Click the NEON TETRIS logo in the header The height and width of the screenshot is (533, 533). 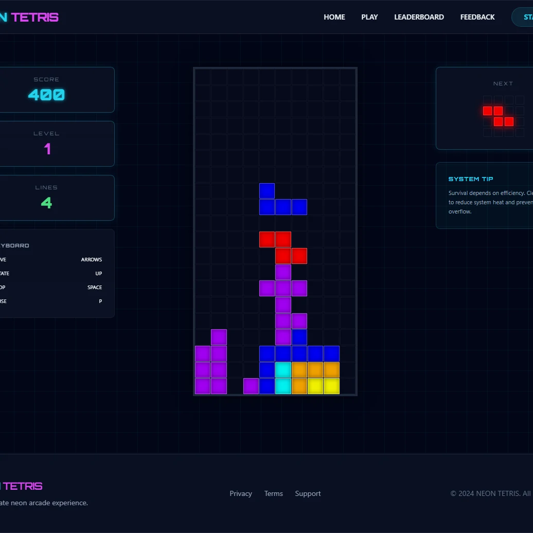point(29,17)
